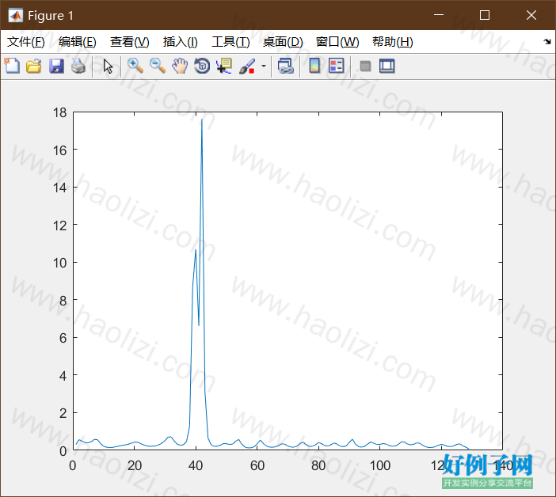Viewport: 556px width, 497px height.
Task: Click the Hide Plot Tools icon
Action: [x=365, y=66]
